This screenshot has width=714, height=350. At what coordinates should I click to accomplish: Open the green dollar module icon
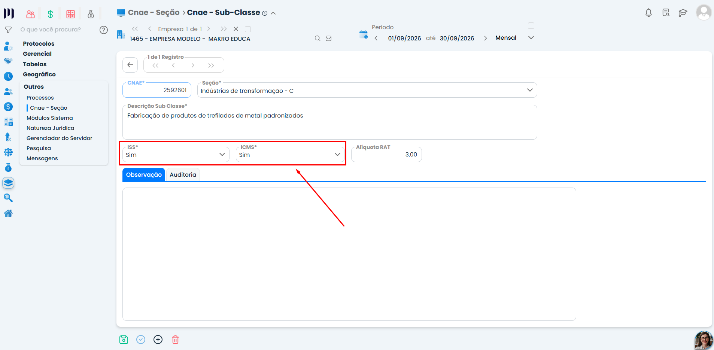(x=50, y=14)
